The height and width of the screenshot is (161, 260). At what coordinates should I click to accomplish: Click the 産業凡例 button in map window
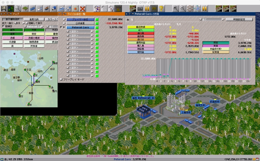coord(34,19)
